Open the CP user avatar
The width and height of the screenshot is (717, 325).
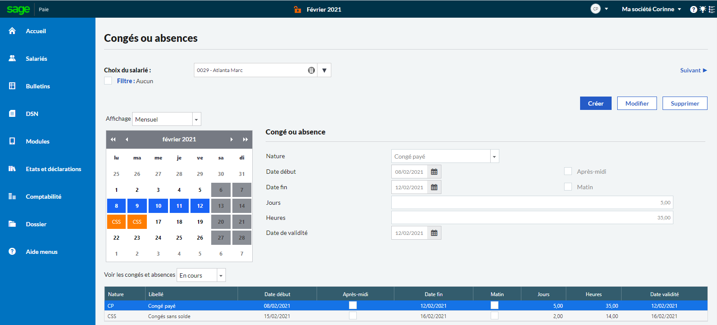click(596, 9)
